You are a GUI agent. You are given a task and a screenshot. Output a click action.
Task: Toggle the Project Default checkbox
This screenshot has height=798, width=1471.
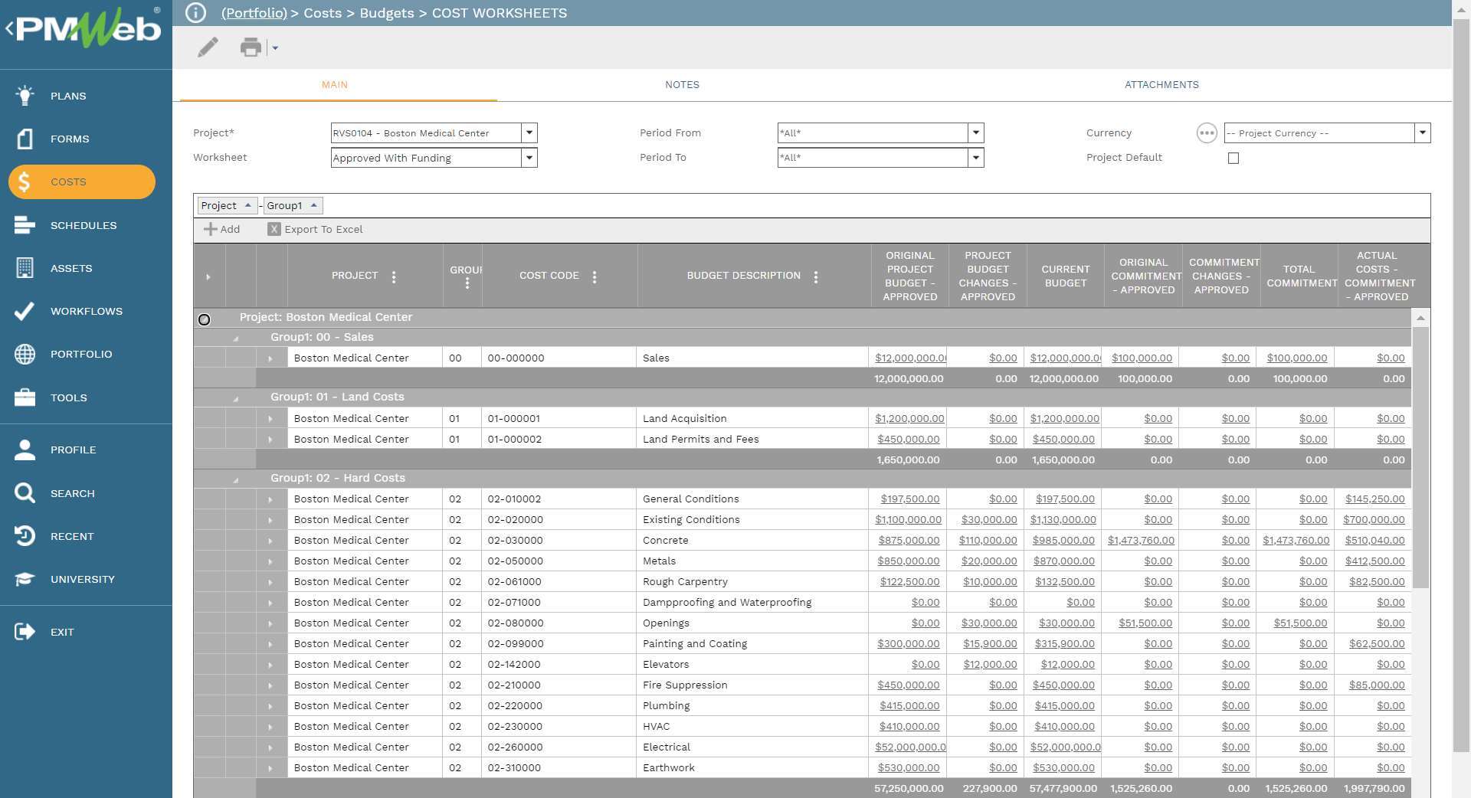(x=1233, y=159)
